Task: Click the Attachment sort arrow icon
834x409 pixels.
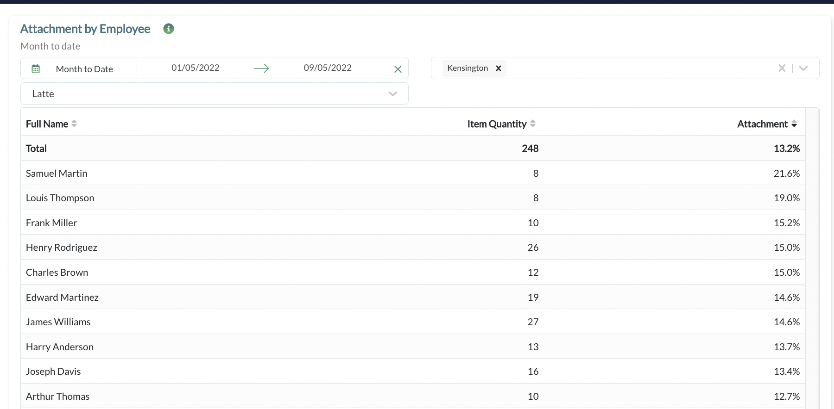Action: [794, 124]
